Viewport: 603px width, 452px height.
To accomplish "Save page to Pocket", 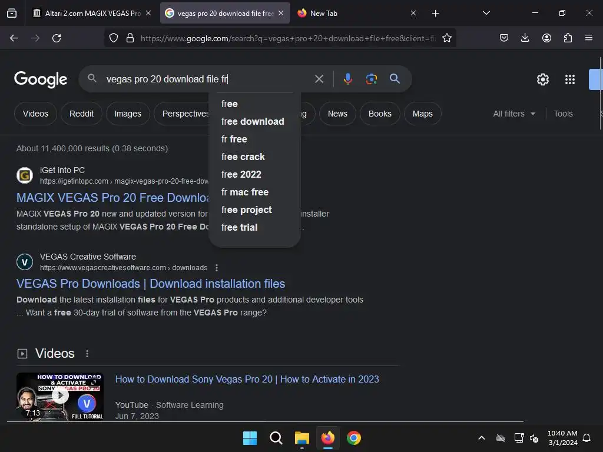I will click(504, 38).
